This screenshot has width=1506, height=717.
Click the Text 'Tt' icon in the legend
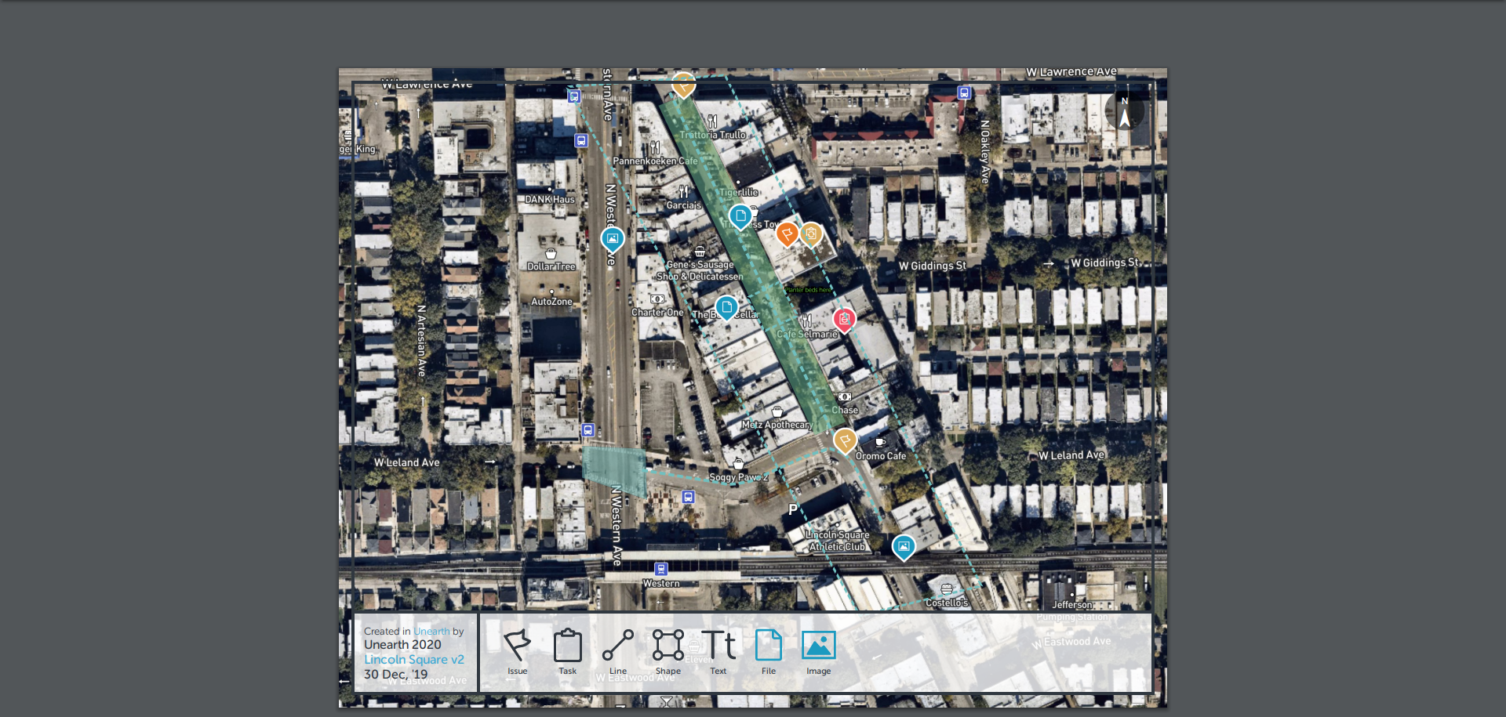pos(718,645)
